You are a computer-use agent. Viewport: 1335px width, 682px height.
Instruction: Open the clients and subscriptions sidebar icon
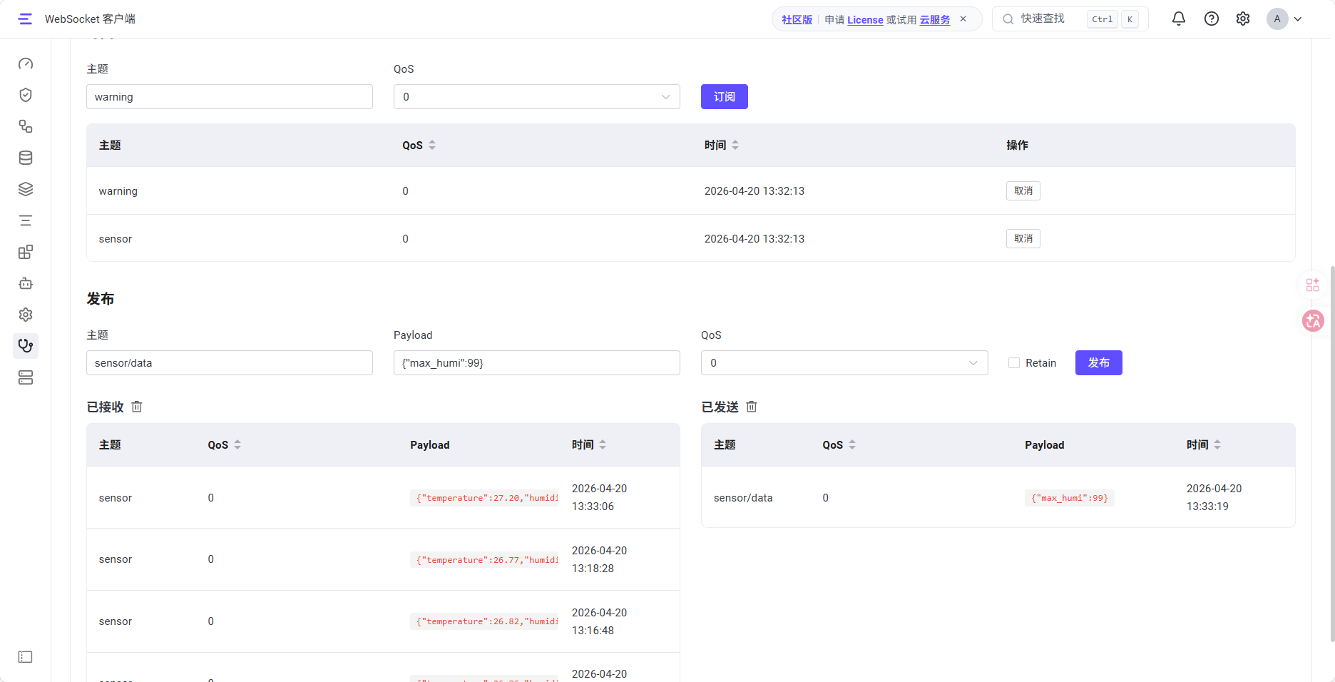pyautogui.click(x=26, y=126)
